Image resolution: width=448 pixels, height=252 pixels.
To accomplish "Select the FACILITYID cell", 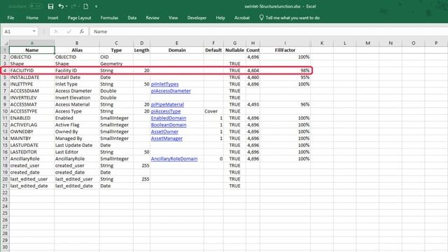I will (31, 71).
